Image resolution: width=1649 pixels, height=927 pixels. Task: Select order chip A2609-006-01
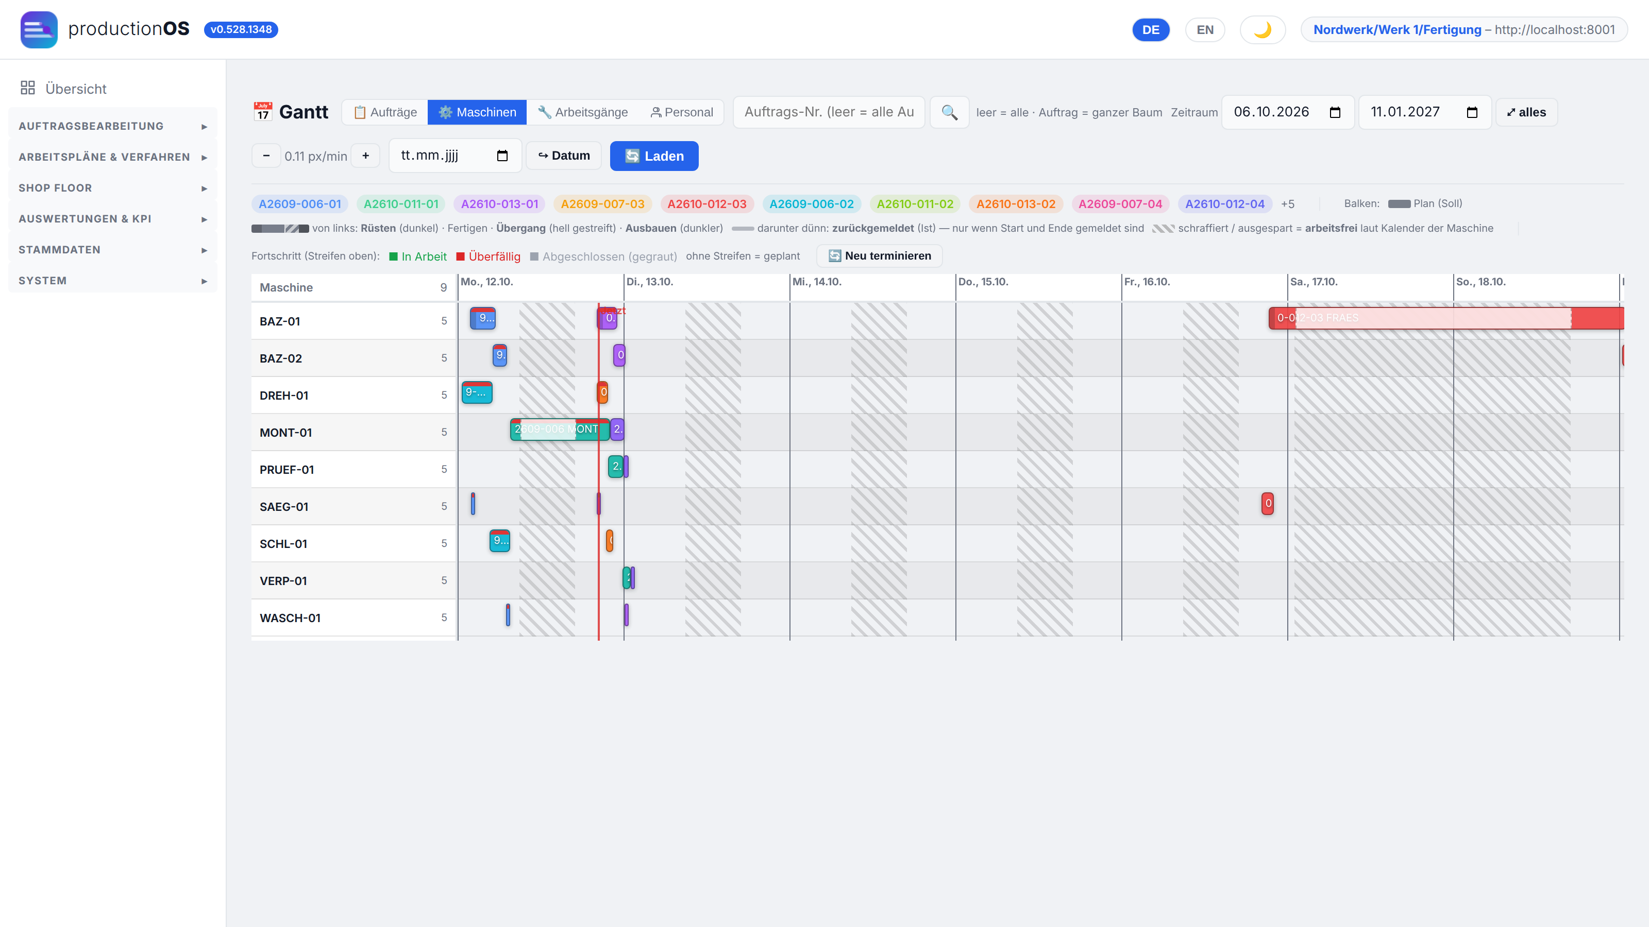299,204
